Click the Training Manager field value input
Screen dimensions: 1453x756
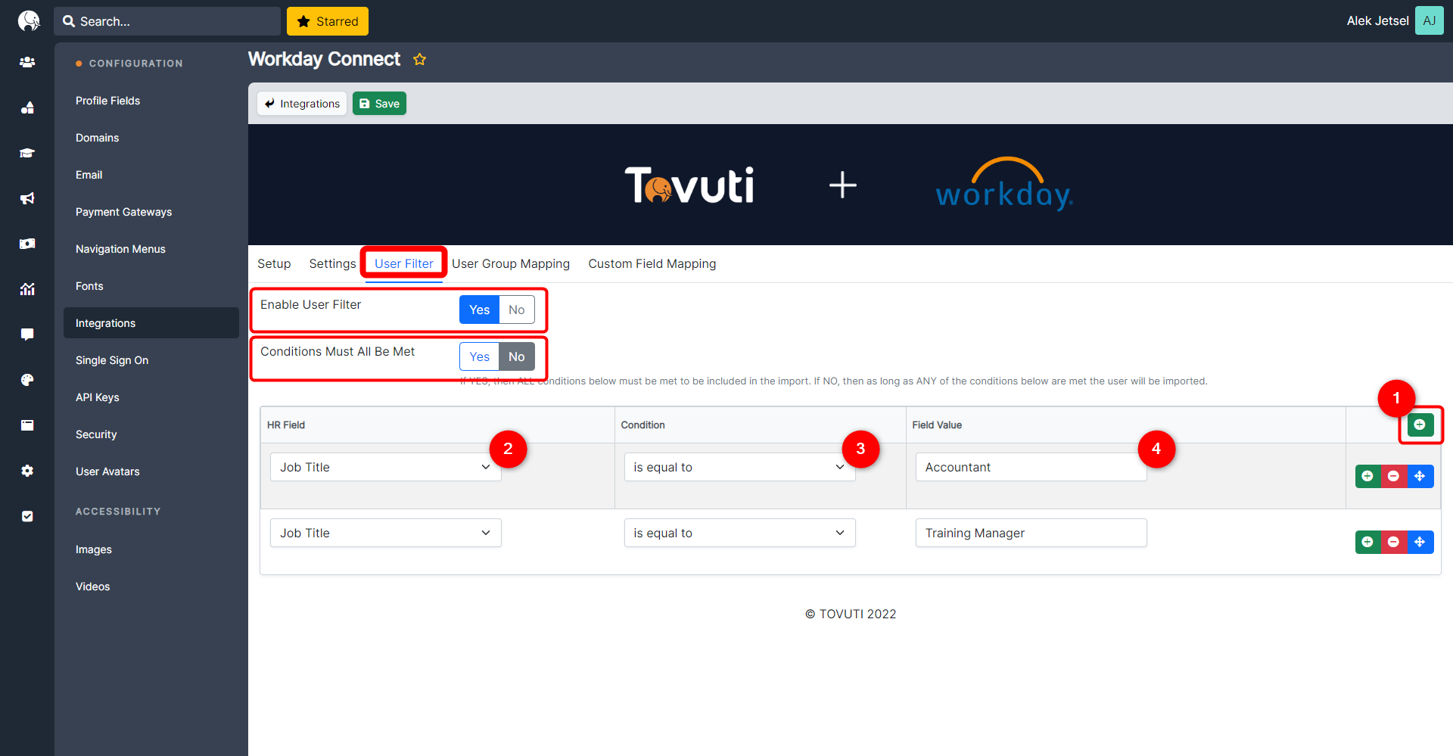tap(1031, 533)
